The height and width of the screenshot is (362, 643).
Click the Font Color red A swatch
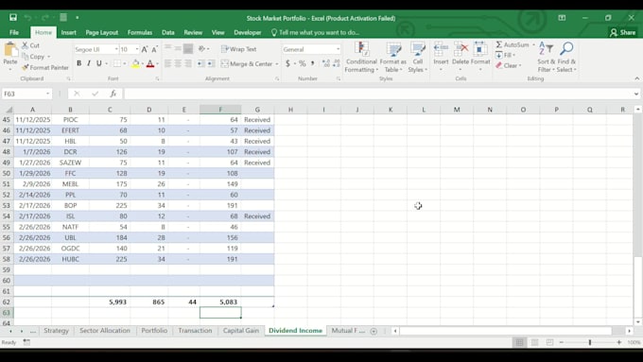pyautogui.click(x=150, y=63)
